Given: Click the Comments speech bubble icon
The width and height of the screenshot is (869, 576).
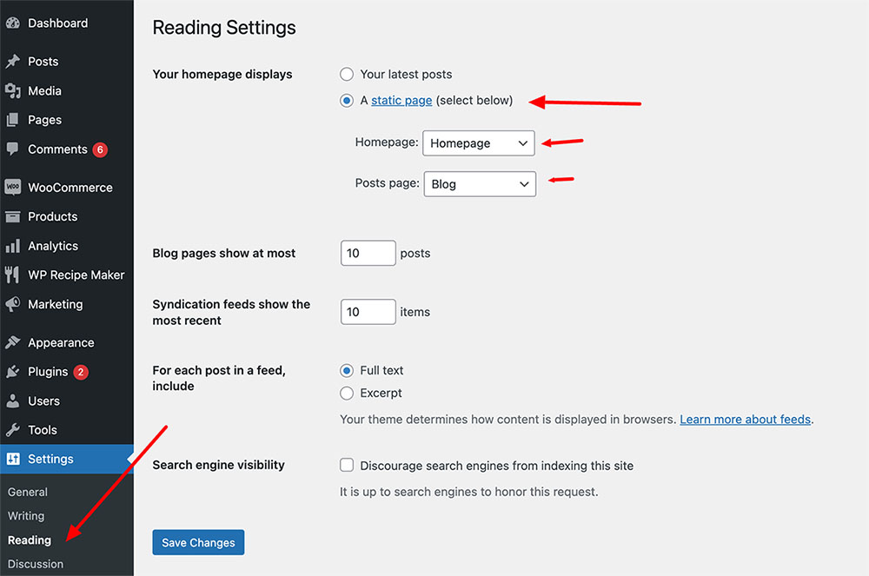Looking at the screenshot, I should [x=13, y=149].
